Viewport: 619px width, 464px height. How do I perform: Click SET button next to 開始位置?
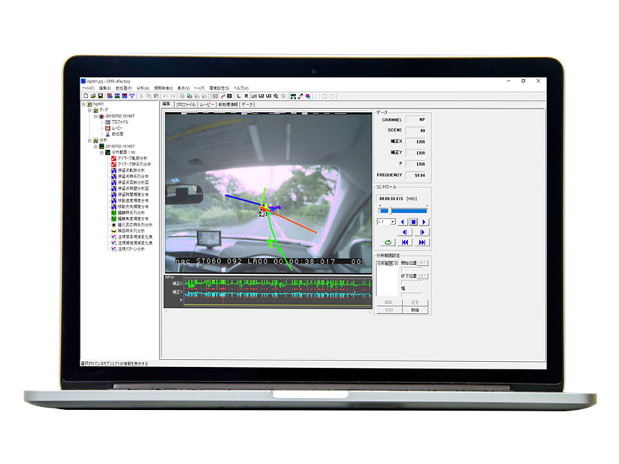click(x=423, y=264)
